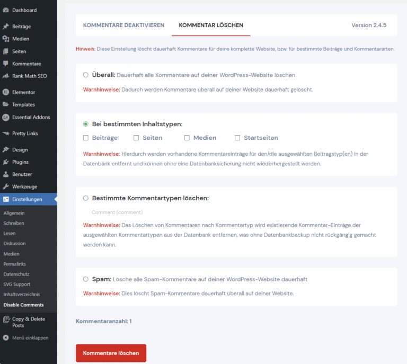Screen dimensions: 407x364
Task: Open Diskussion settings submenu
Action: (14, 243)
